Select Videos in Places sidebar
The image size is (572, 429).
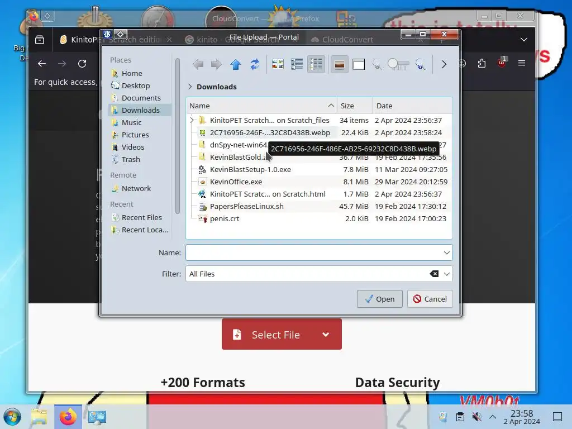coord(140,147)
